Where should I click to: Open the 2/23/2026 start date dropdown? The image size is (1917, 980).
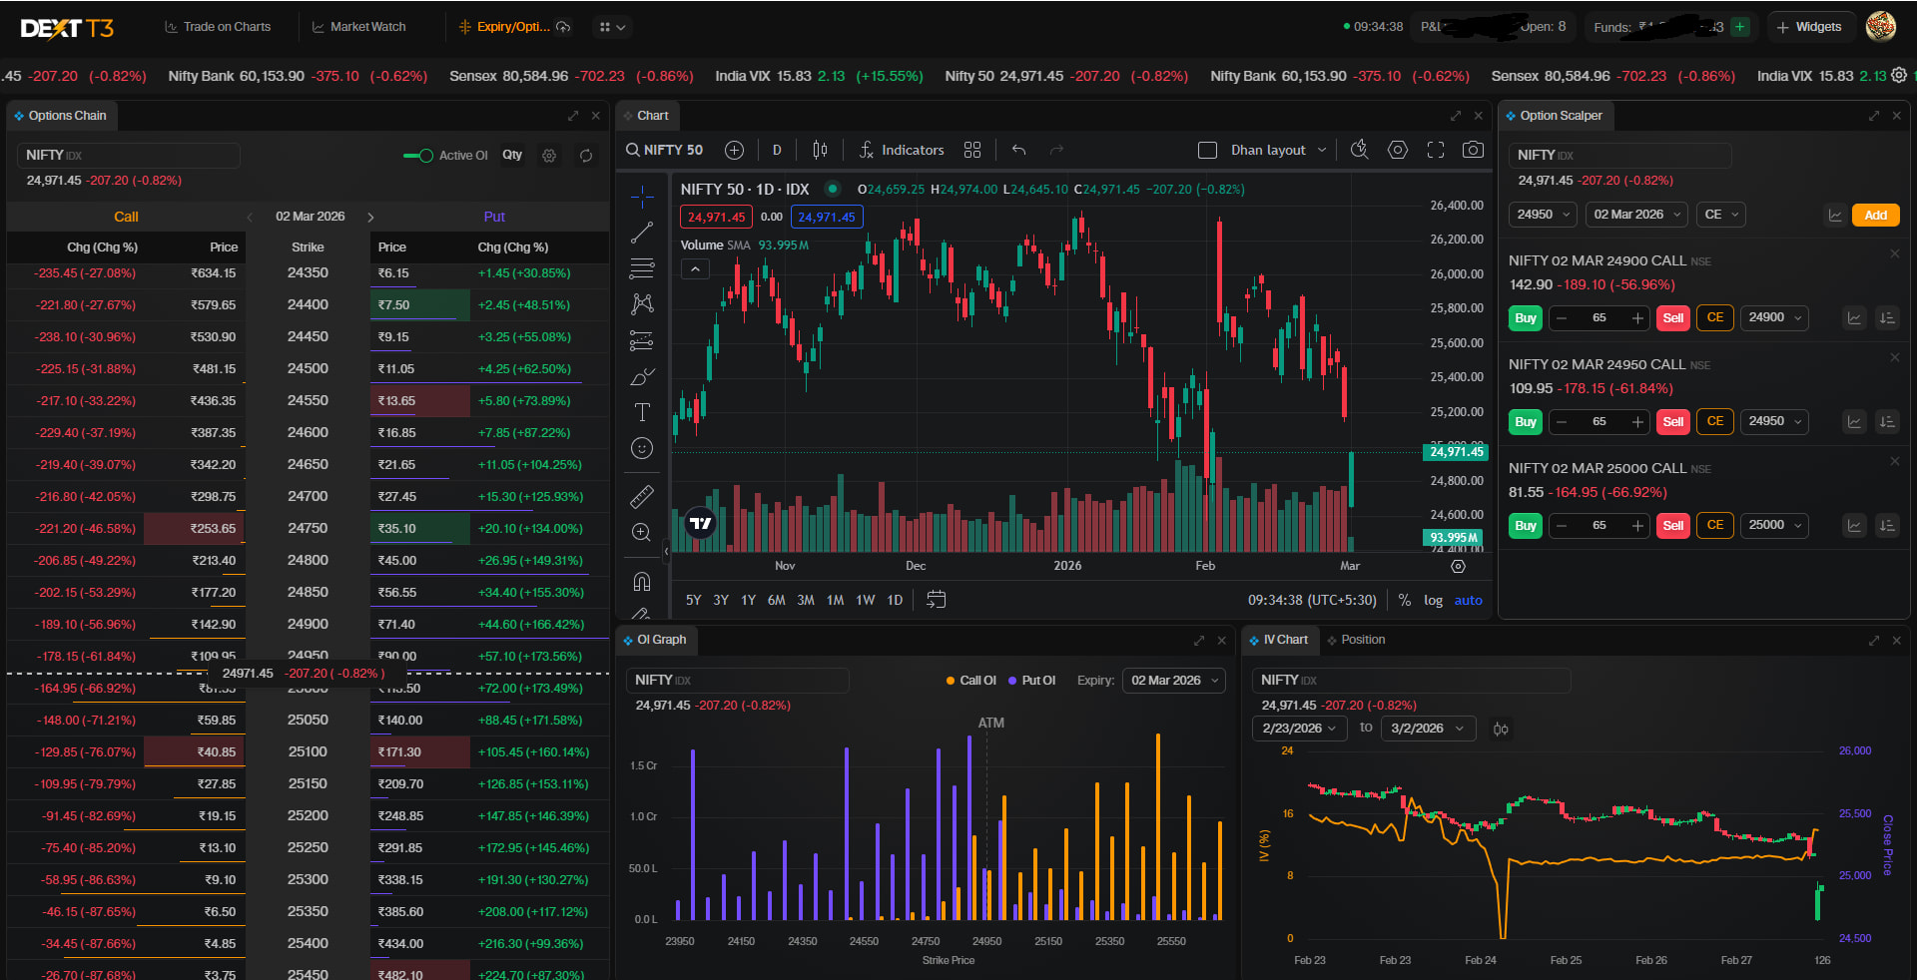1298,729
